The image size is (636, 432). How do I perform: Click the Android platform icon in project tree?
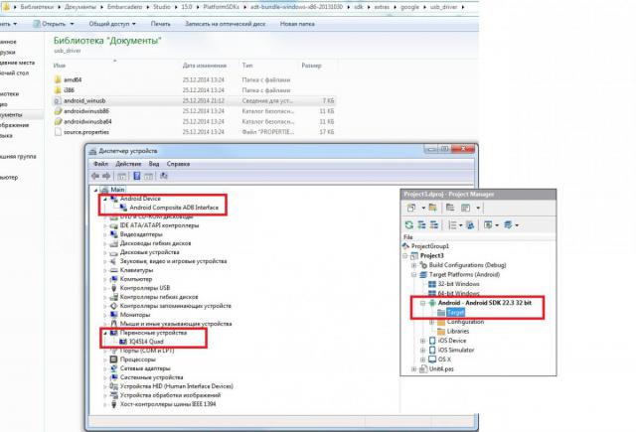tap(432, 303)
